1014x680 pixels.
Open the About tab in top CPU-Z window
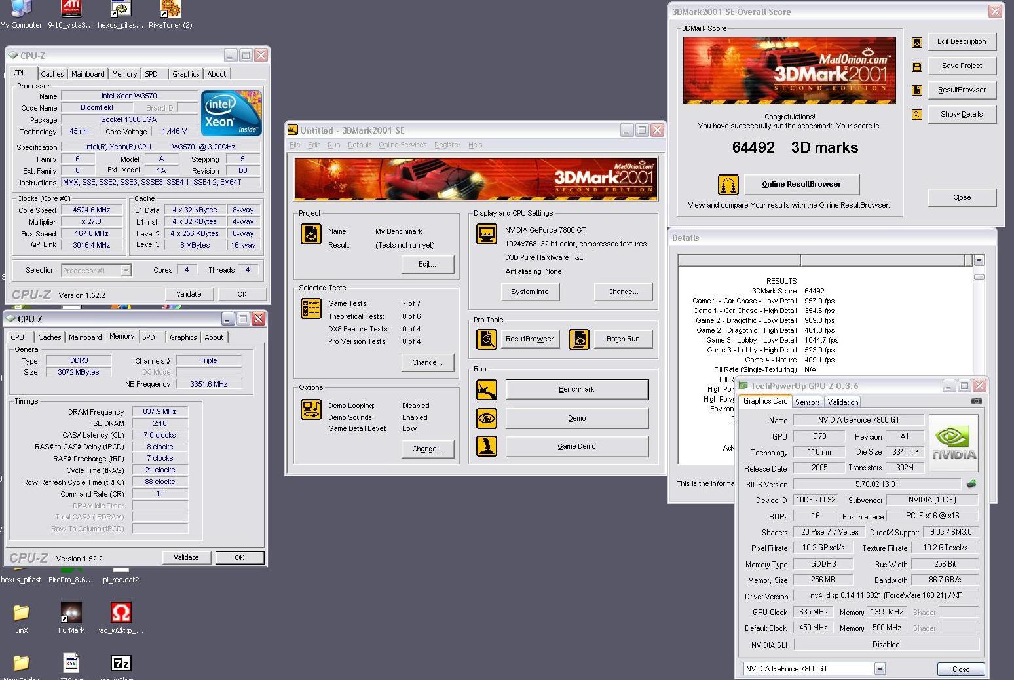[217, 74]
